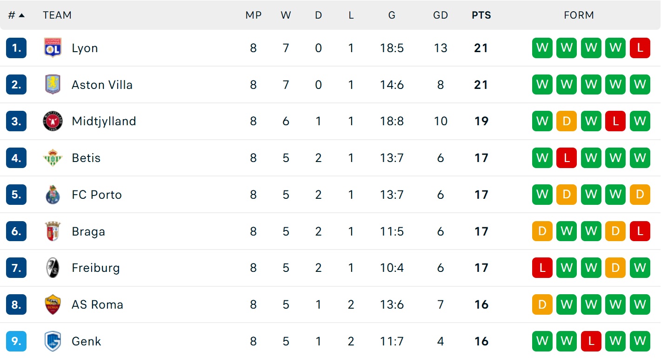Sort table by rank number column
The width and height of the screenshot is (661, 358).
click(16, 15)
